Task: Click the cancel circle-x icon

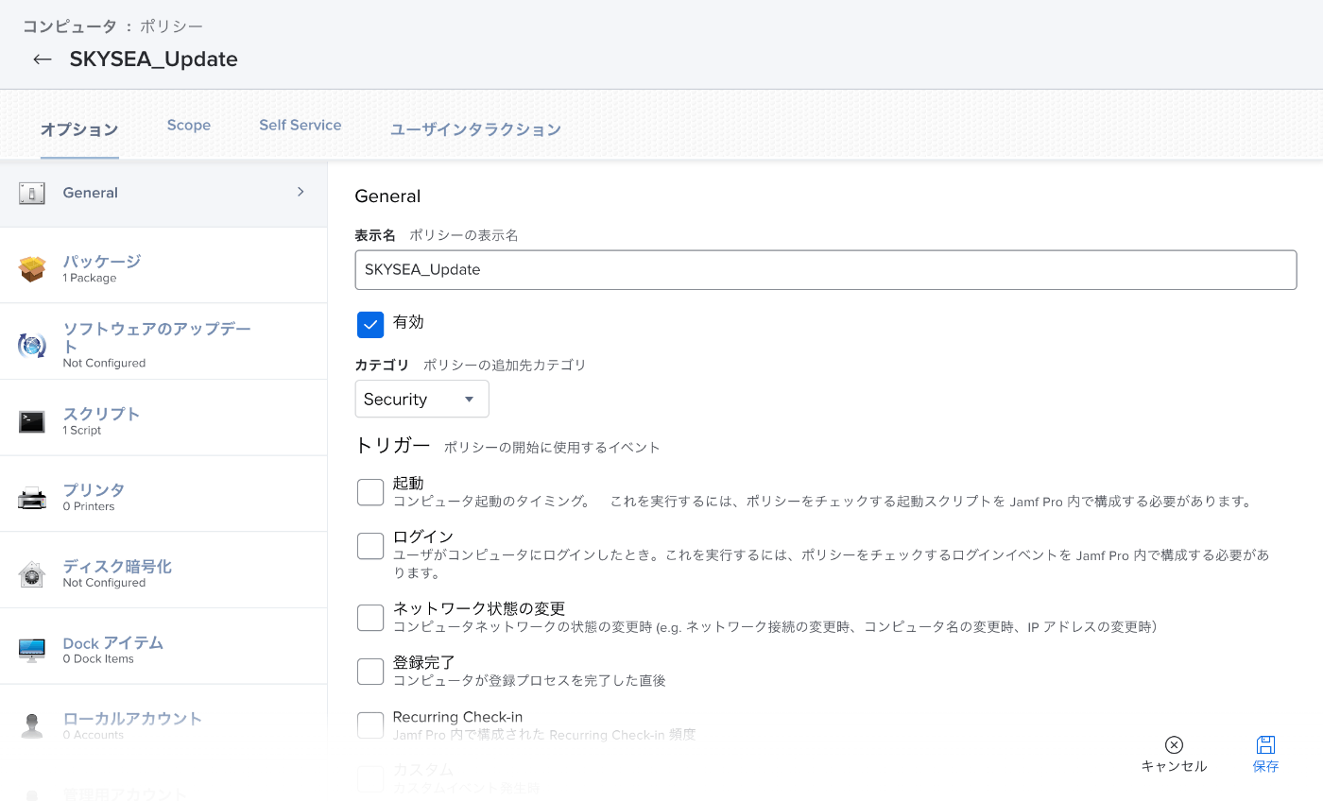Action: 1174,745
